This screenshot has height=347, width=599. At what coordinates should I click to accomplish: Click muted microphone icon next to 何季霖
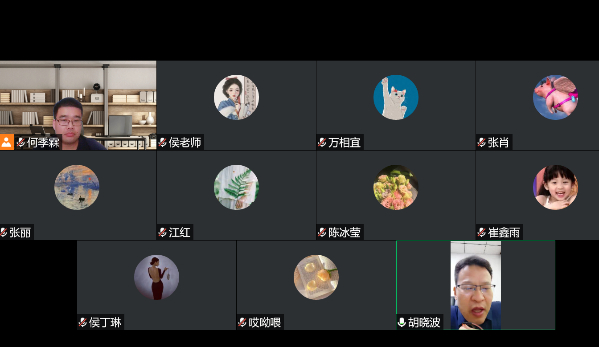[x=21, y=143]
